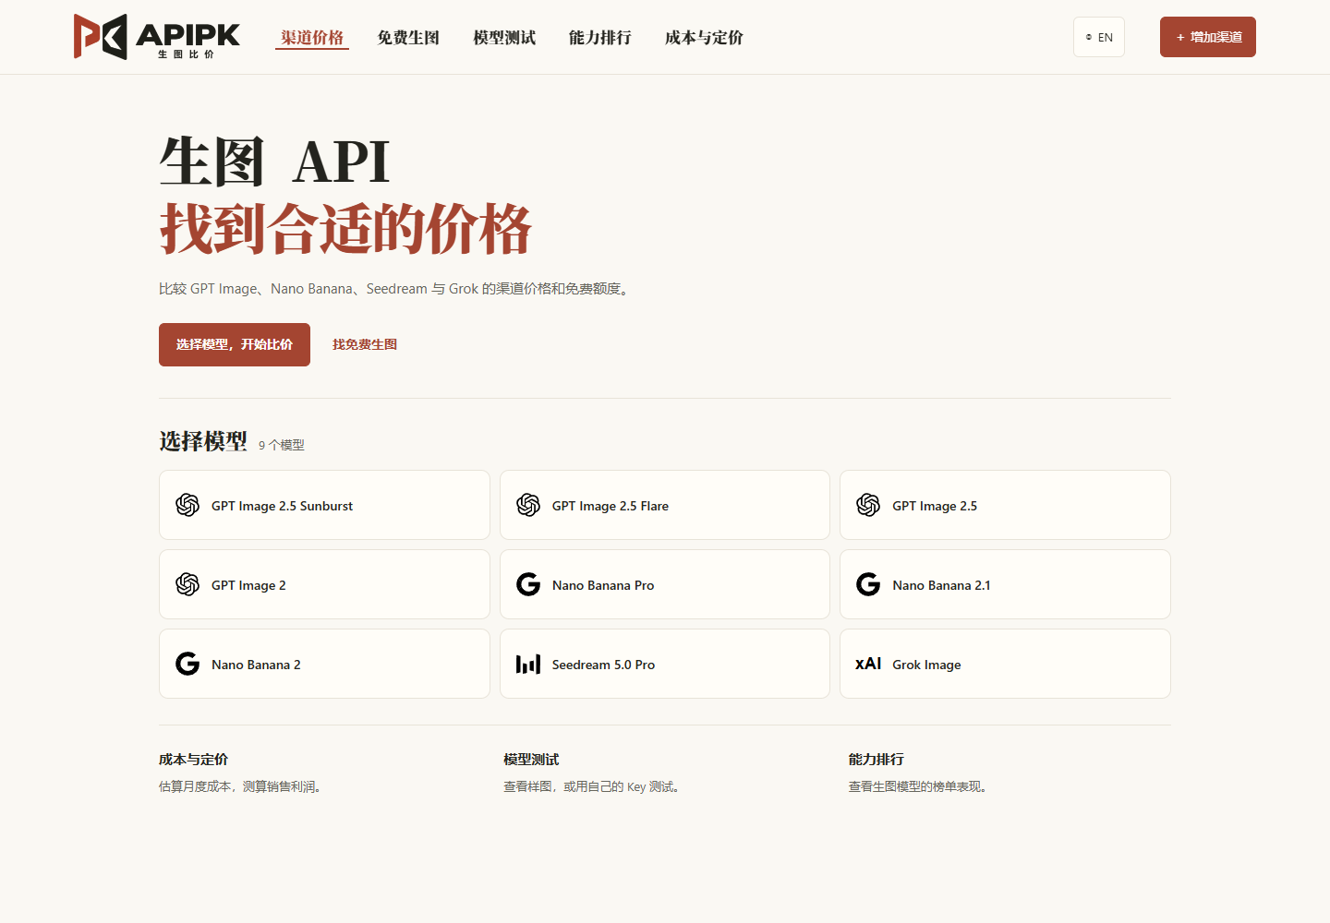The image size is (1330, 923).
Task: Click the OpenAI icon on GPT Image 2 card
Action: 187,584
